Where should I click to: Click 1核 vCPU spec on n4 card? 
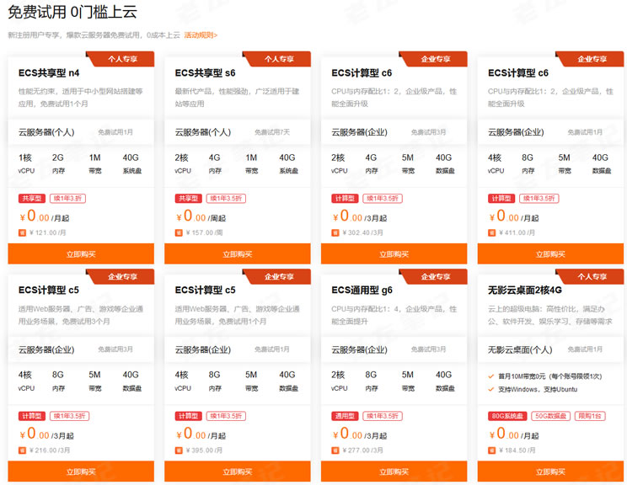coord(26,164)
